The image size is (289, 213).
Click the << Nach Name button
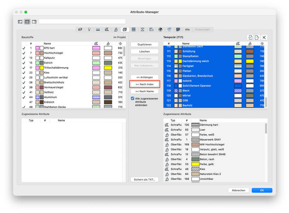pyautogui.click(x=145, y=91)
